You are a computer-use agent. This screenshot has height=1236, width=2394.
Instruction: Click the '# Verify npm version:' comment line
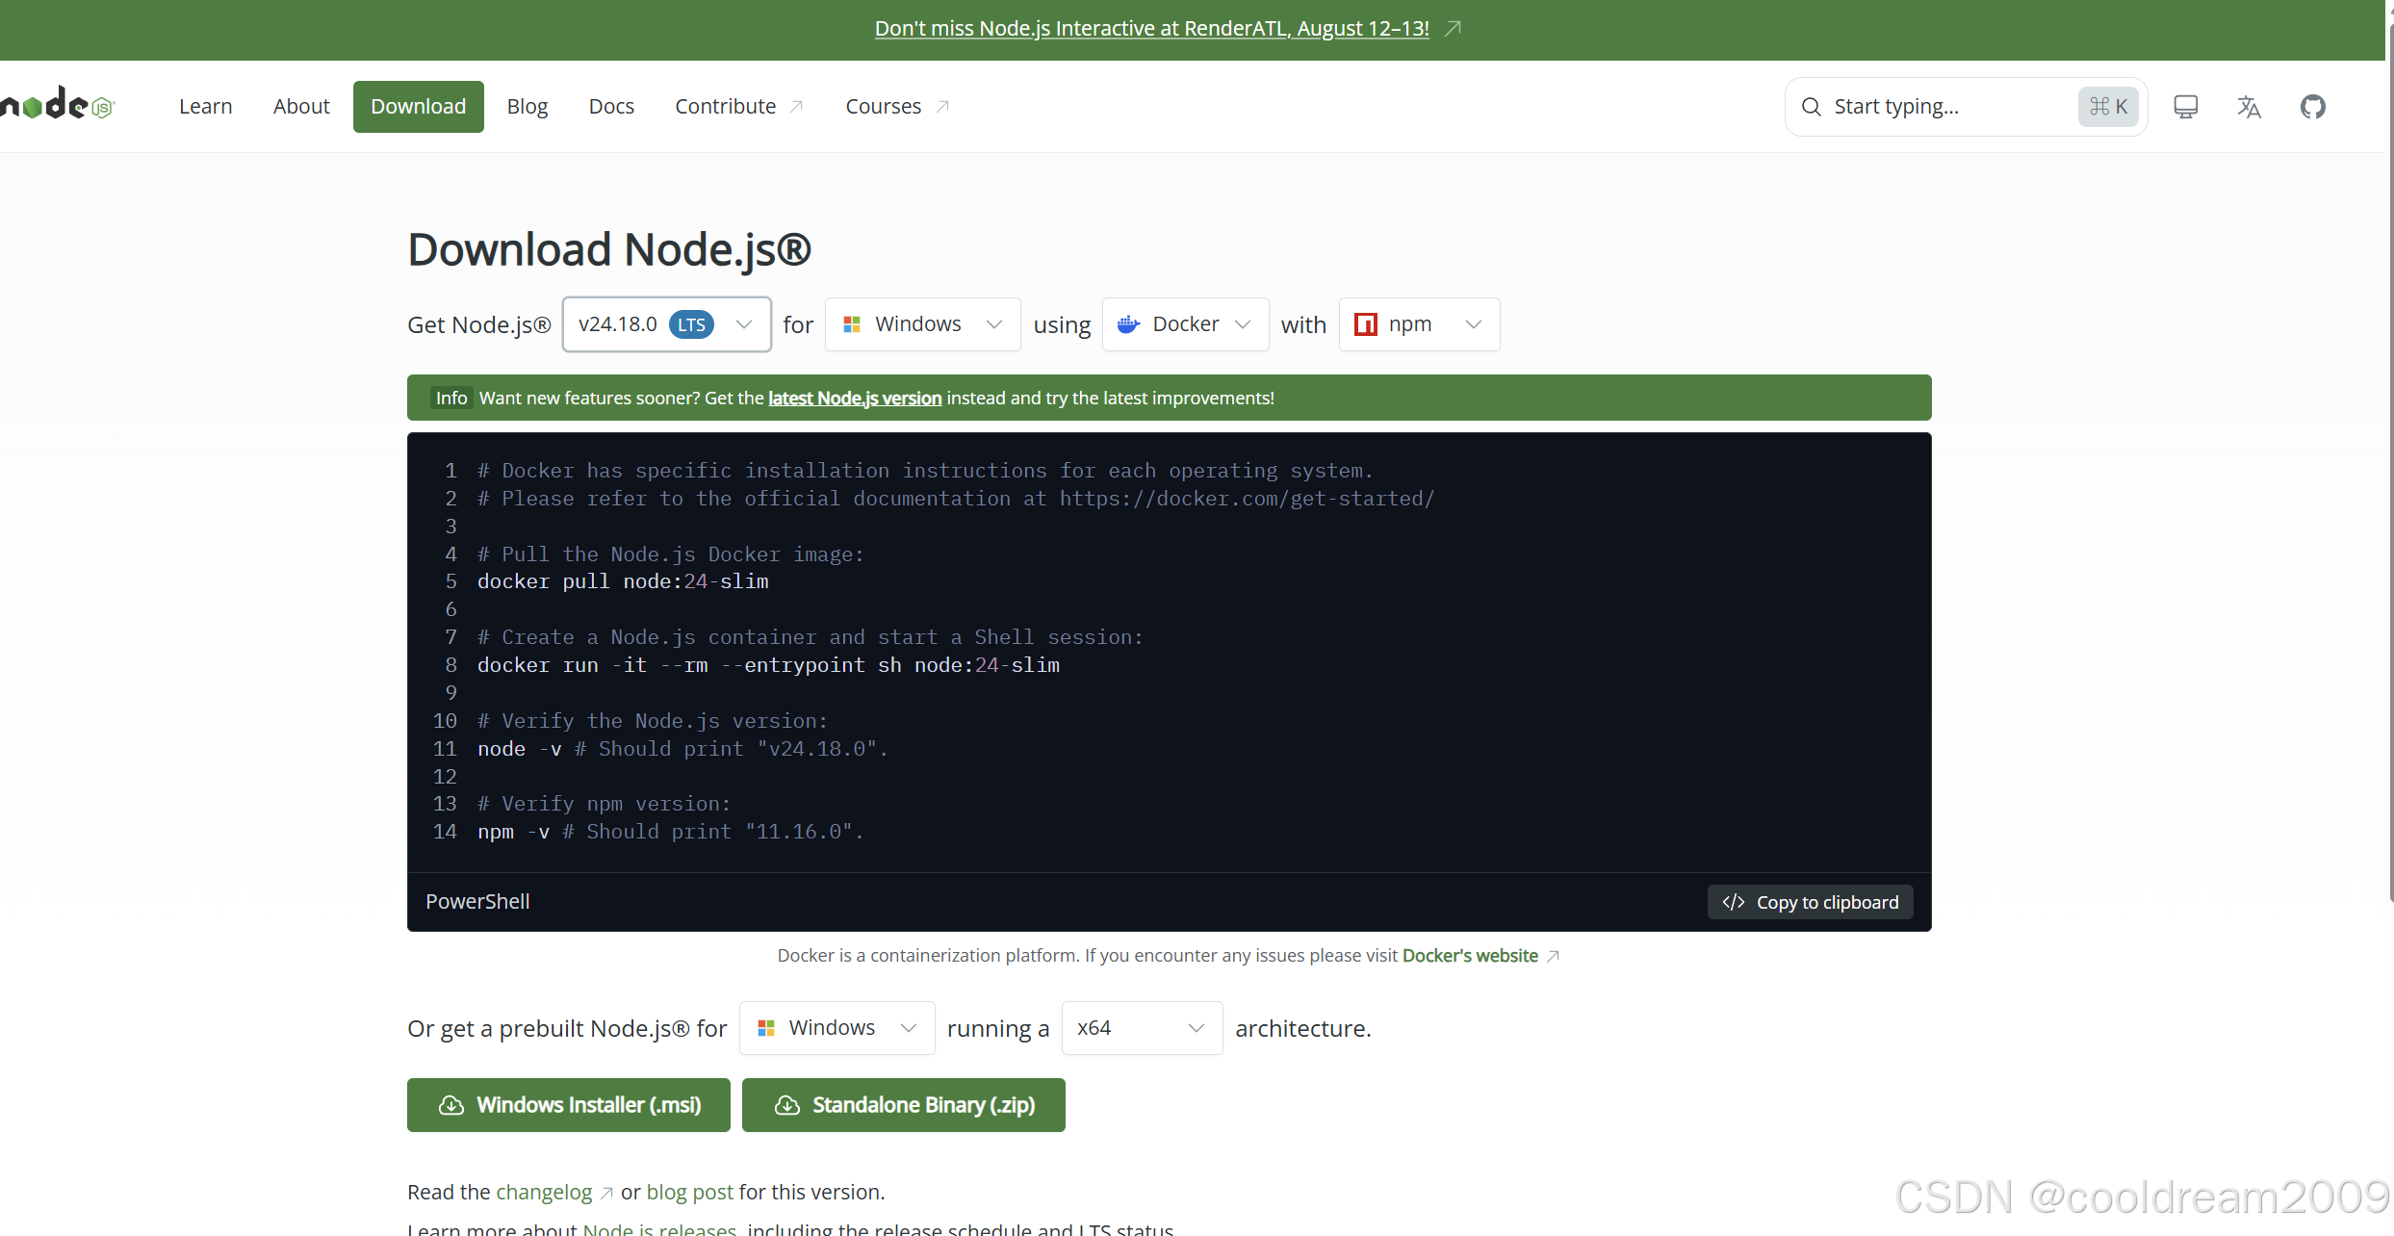coord(605,804)
